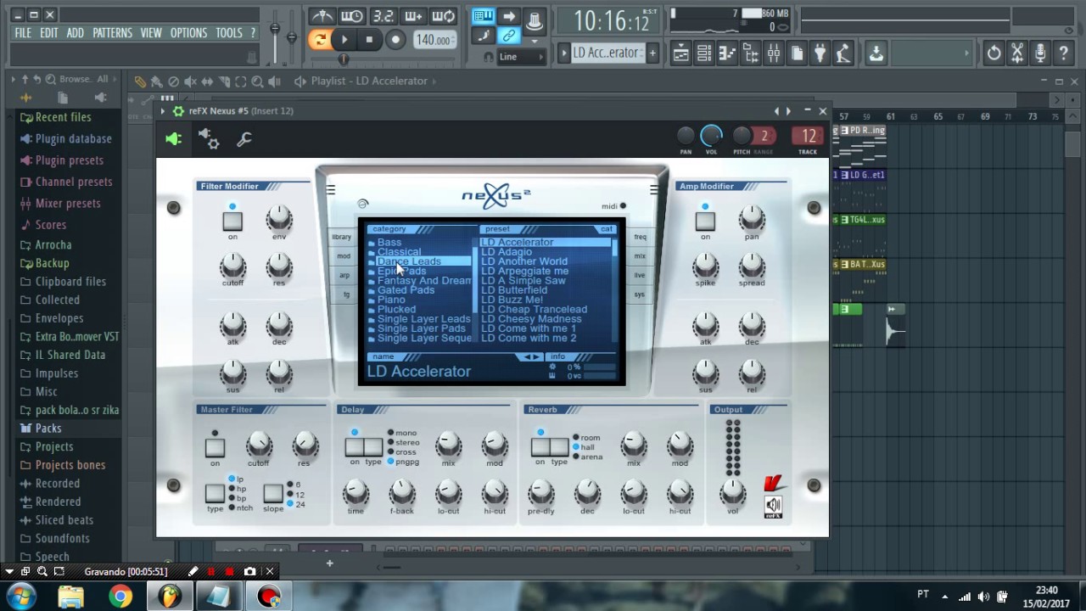1086x611 pixels.
Task: Open the TOOLS menu
Action: pos(229,33)
